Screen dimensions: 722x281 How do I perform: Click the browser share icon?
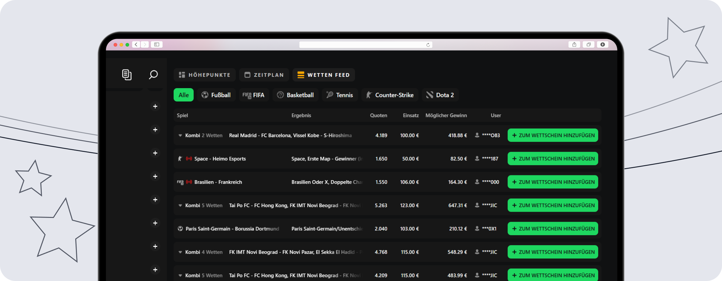point(574,45)
